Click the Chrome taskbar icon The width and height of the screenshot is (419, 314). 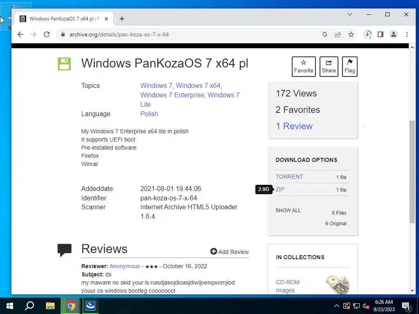(x=70, y=306)
